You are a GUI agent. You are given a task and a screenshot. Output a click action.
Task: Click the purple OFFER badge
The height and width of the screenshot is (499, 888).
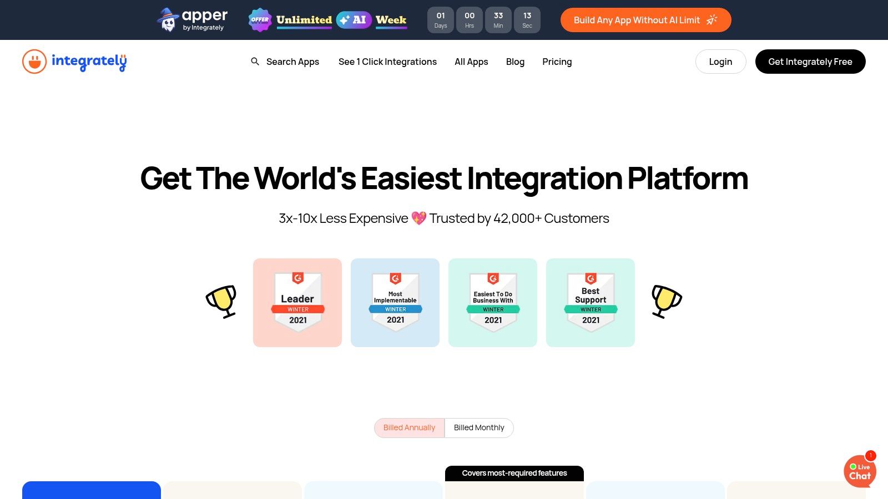pyautogui.click(x=260, y=19)
